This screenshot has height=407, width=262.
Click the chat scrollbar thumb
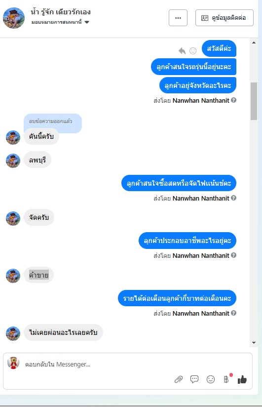pyautogui.click(x=254, y=101)
